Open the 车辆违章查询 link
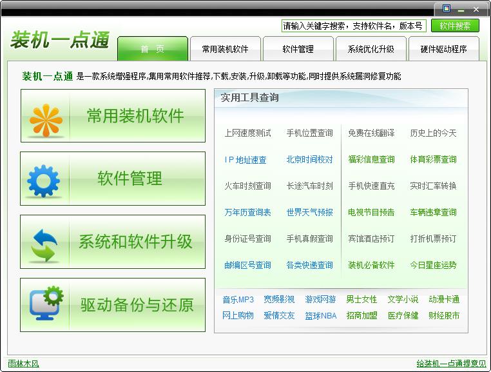 (x=433, y=213)
